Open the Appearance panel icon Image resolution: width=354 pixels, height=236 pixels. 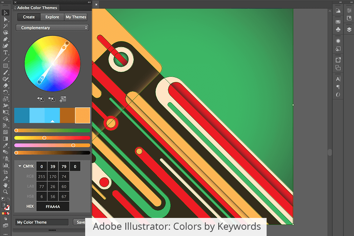point(338,41)
